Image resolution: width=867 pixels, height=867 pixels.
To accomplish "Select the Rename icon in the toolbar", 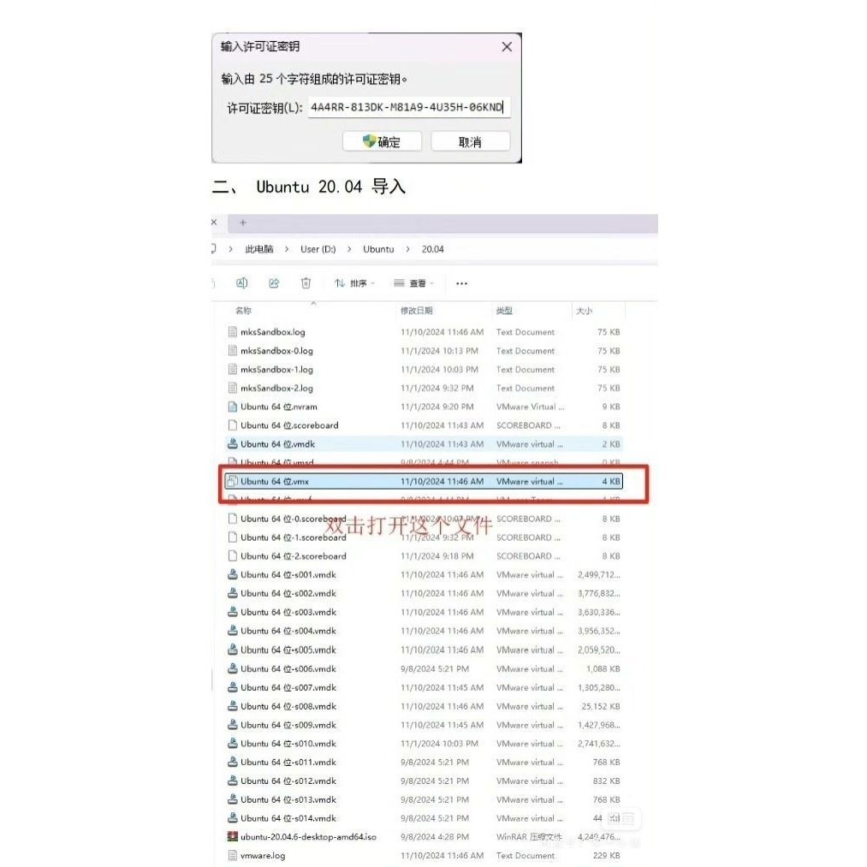I will [x=241, y=282].
